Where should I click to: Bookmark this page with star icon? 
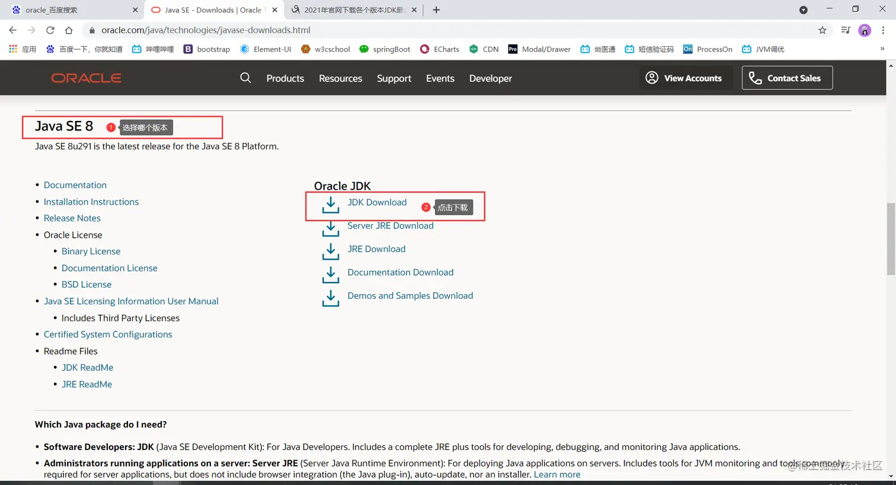click(x=823, y=30)
